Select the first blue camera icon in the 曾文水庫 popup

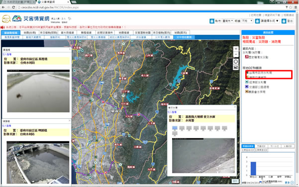click(x=175, y=128)
